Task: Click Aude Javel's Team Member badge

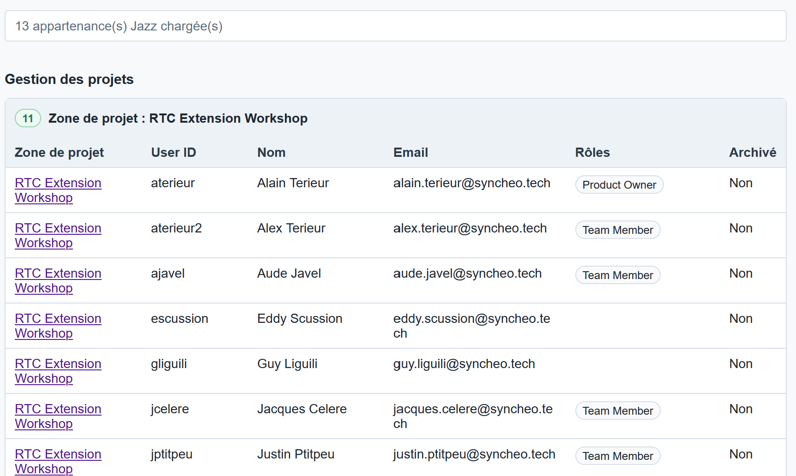Action: (618, 275)
